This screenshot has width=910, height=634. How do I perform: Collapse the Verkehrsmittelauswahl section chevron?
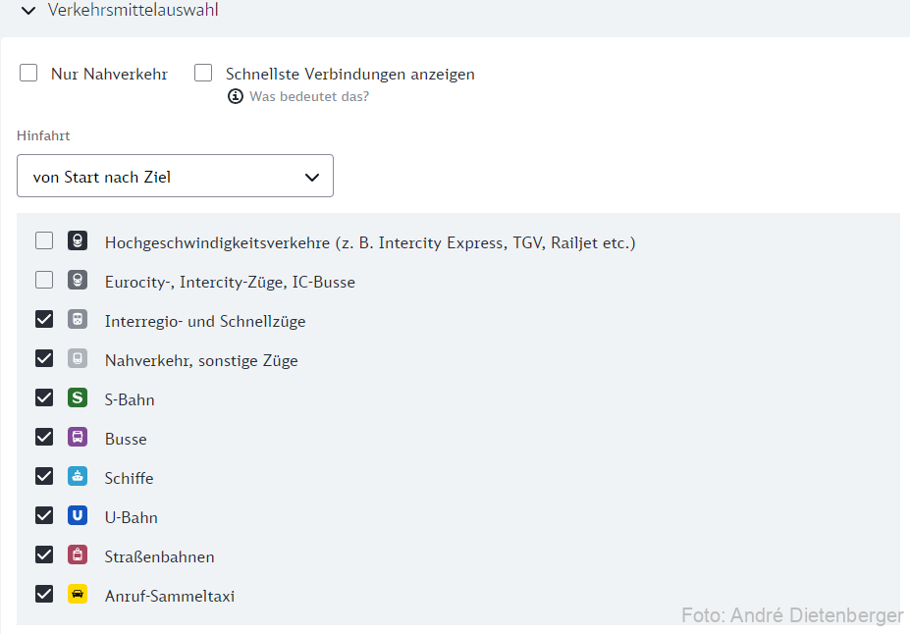tap(28, 11)
